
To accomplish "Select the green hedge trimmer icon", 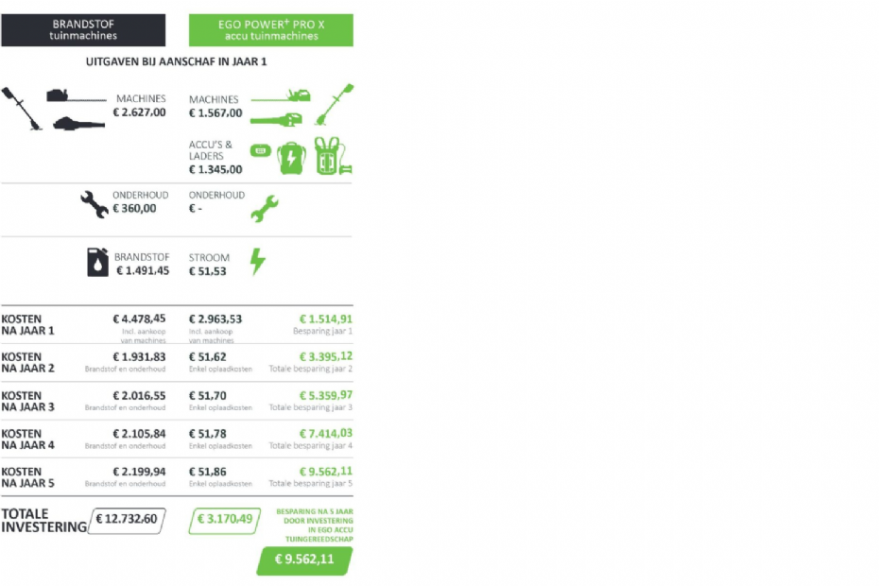I will [282, 95].
